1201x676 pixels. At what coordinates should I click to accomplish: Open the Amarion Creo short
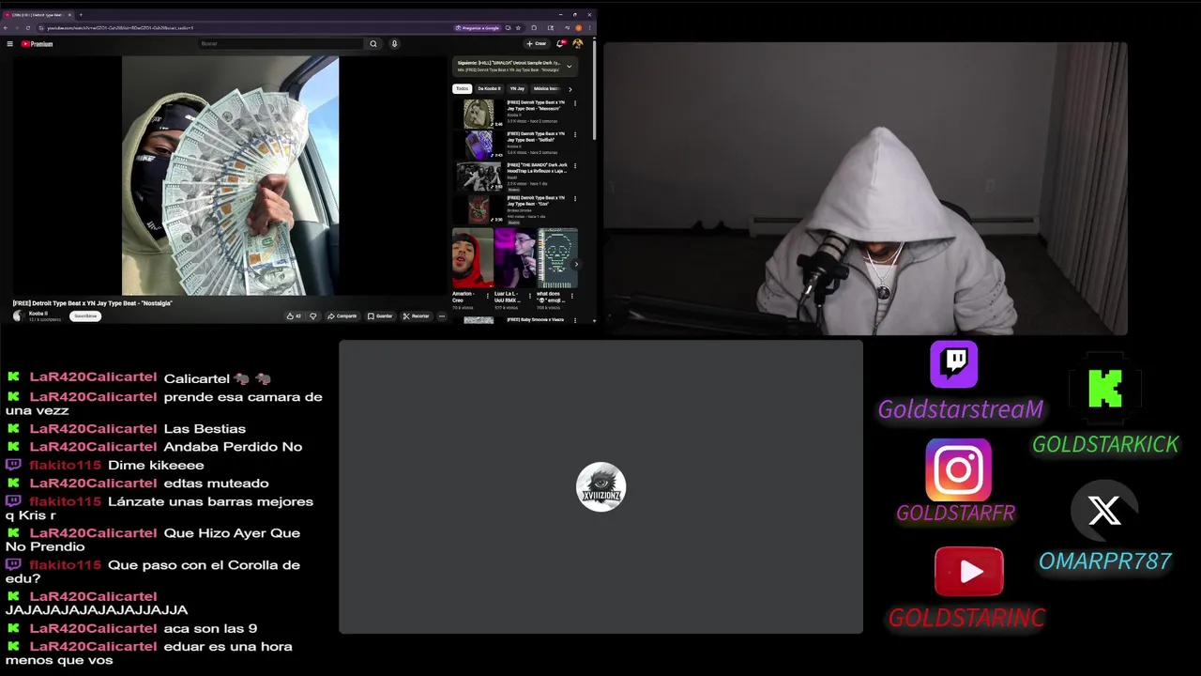(x=472, y=258)
